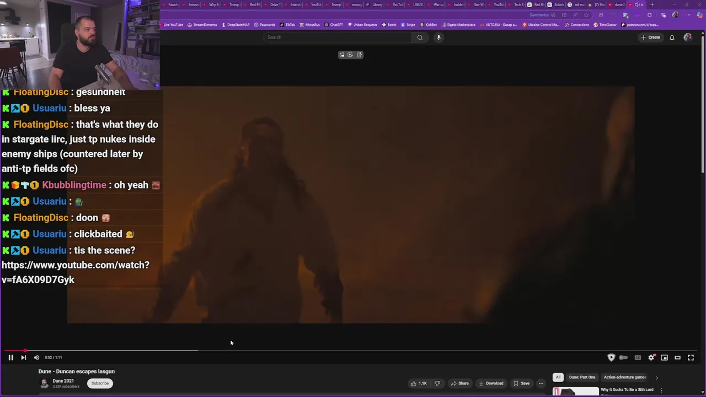Open Passwords bookmark

pos(265,25)
